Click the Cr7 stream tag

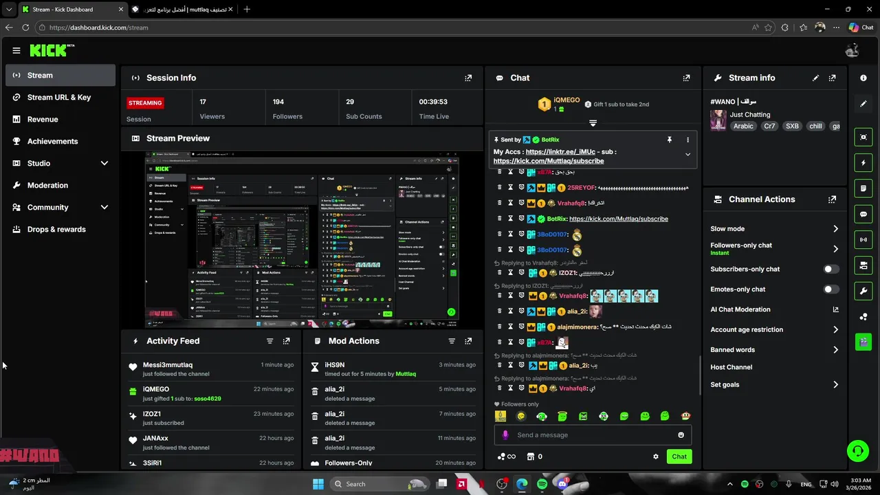pyautogui.click(x=769, y=126)
